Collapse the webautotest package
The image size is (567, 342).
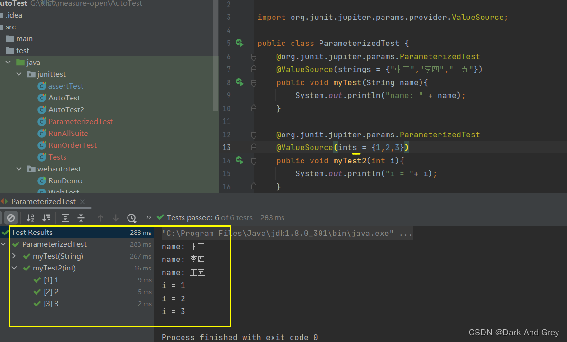(x=19, y=169)
